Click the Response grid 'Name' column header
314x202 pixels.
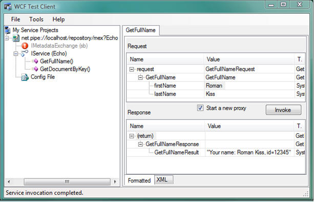click(166, 126)
